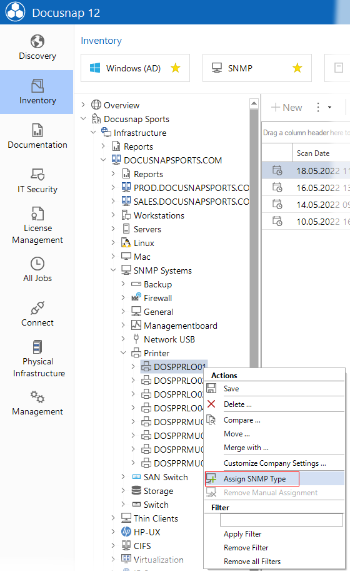
Task: Open License Management
Action: point(37,225)
